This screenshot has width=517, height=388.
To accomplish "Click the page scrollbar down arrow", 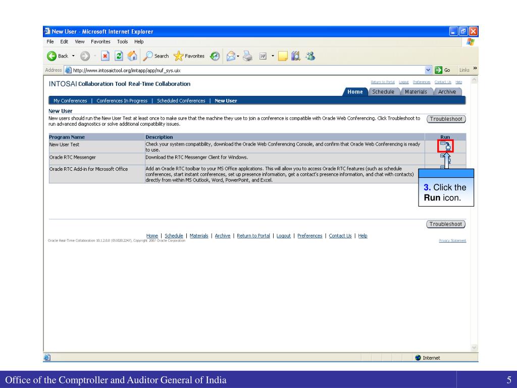I will pos(475,348).
